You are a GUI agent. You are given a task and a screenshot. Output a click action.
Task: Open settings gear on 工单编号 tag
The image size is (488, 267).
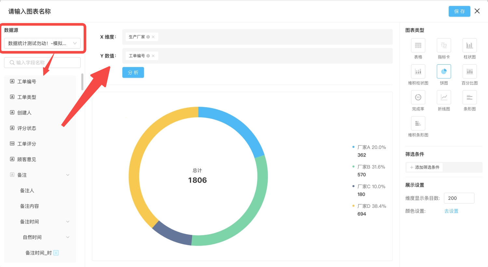[148, 56]
